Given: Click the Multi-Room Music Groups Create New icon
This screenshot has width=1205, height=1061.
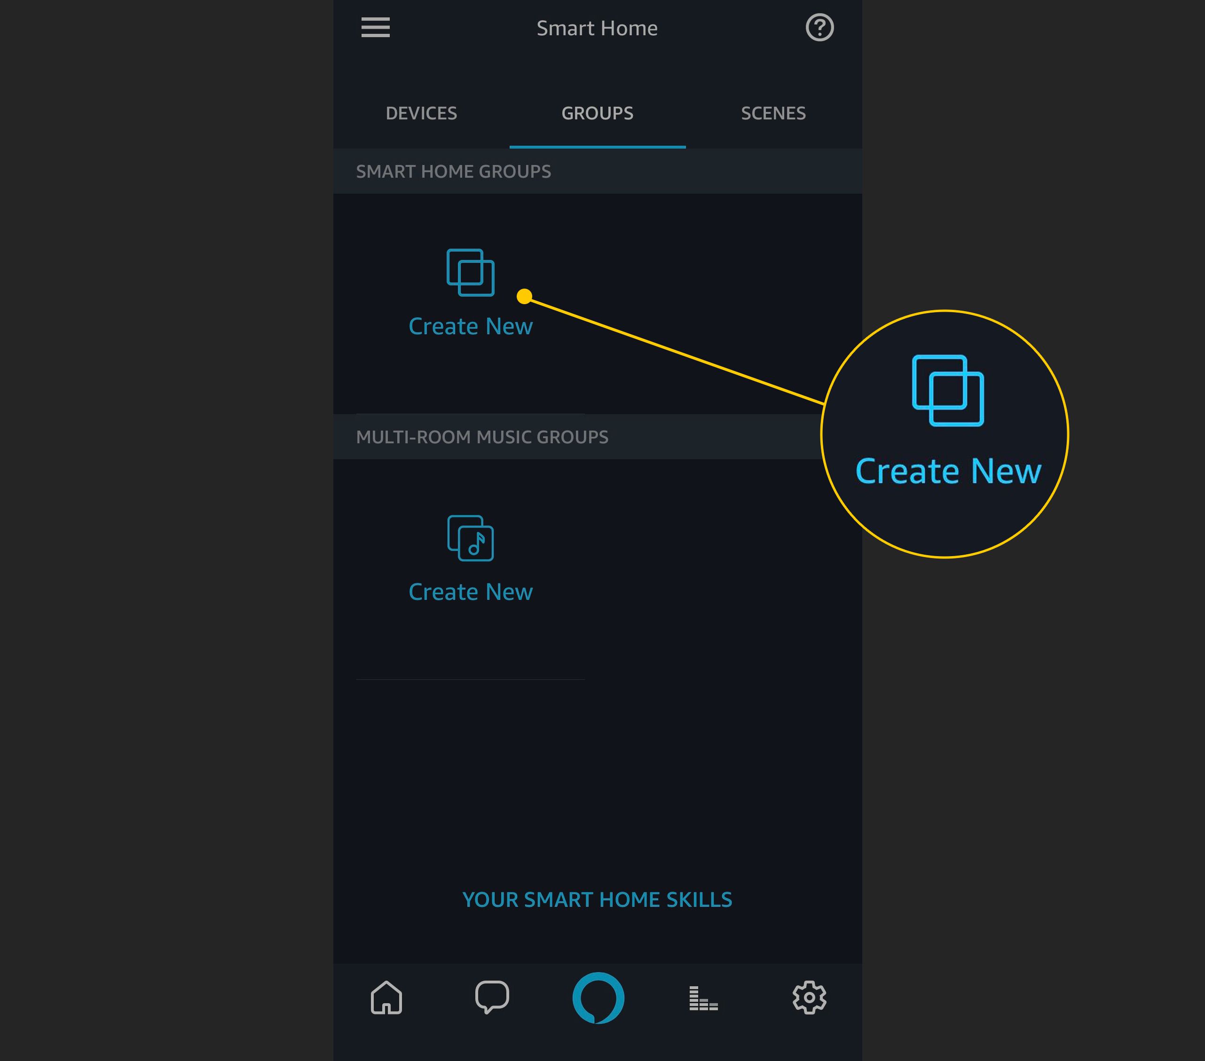Looking at the screenshot, I should [469, 537].
